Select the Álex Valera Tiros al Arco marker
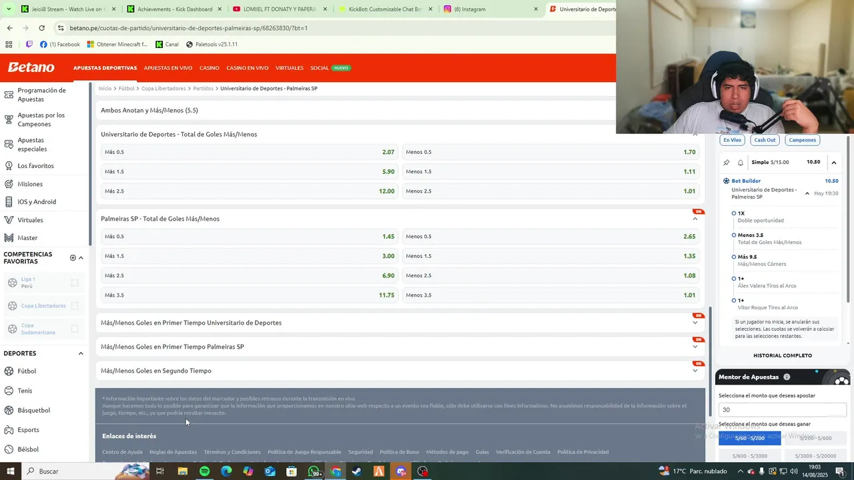The image size is (854, 480). [734, 279]
